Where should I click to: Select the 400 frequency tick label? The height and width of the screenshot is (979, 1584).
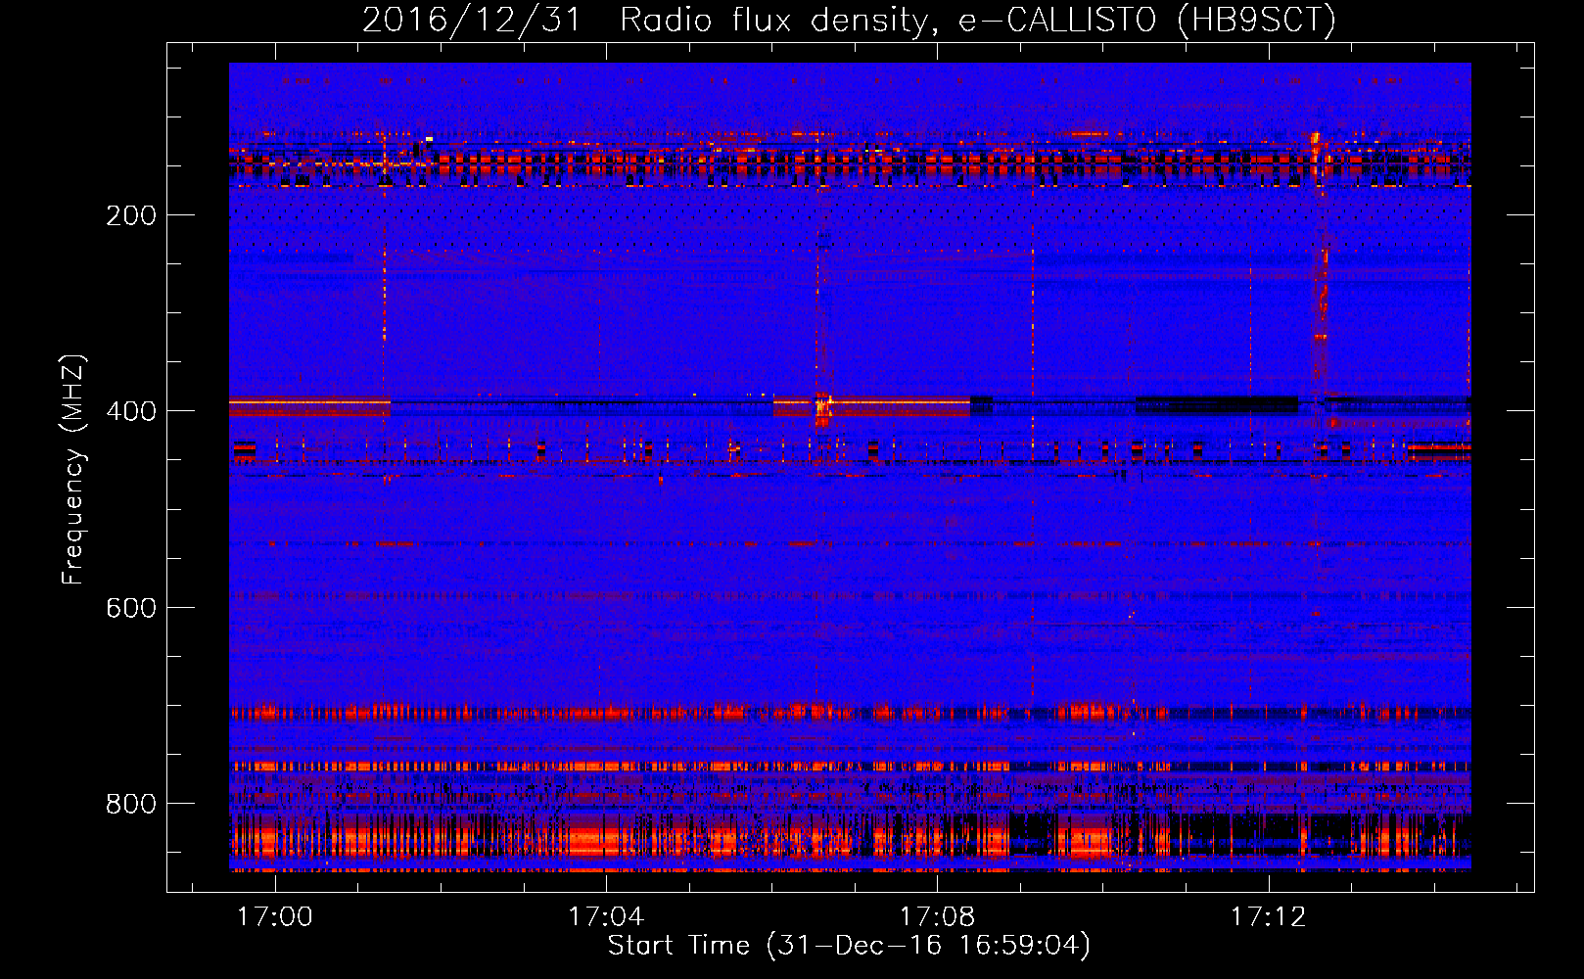pyautogui.click(x=131, y=411)
